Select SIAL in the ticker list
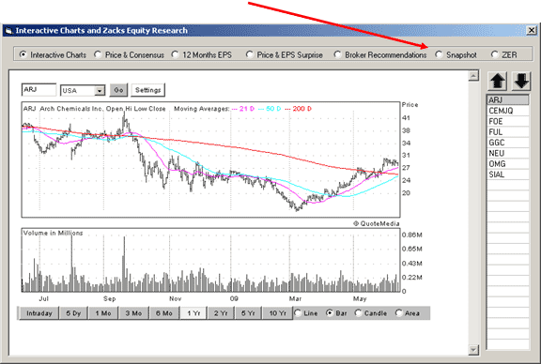This screenshot has width=541, height=364. pyautogui.click(x=507, y=174)
